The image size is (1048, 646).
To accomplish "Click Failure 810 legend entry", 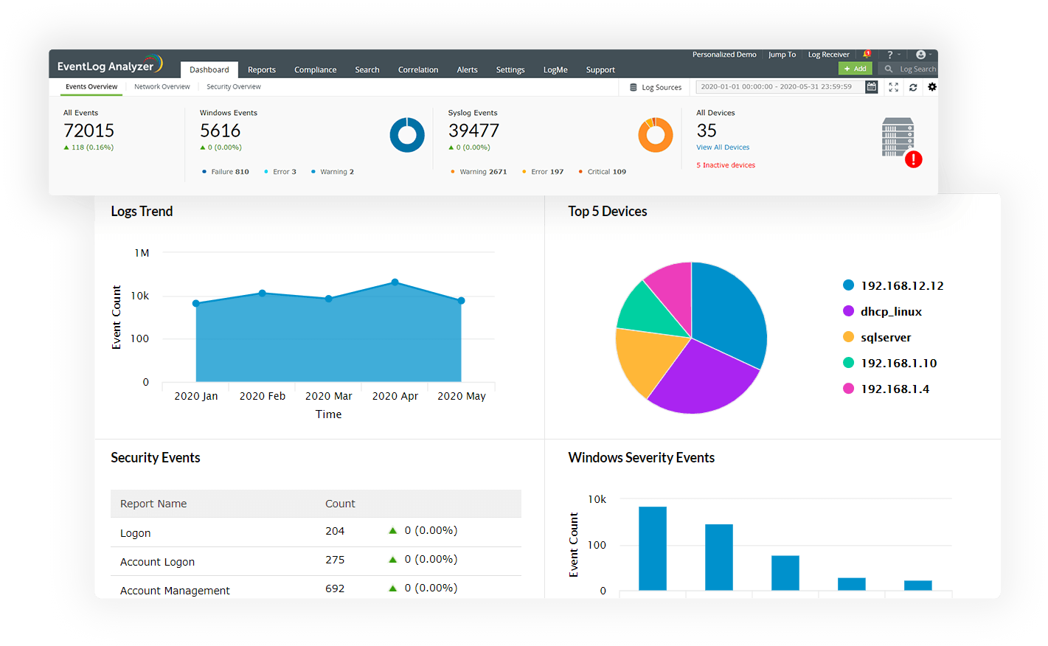I will [226, 172].
